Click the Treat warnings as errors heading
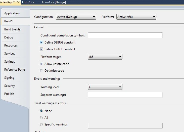This screenshot has width=184, height=132. [x=50, y=103]
